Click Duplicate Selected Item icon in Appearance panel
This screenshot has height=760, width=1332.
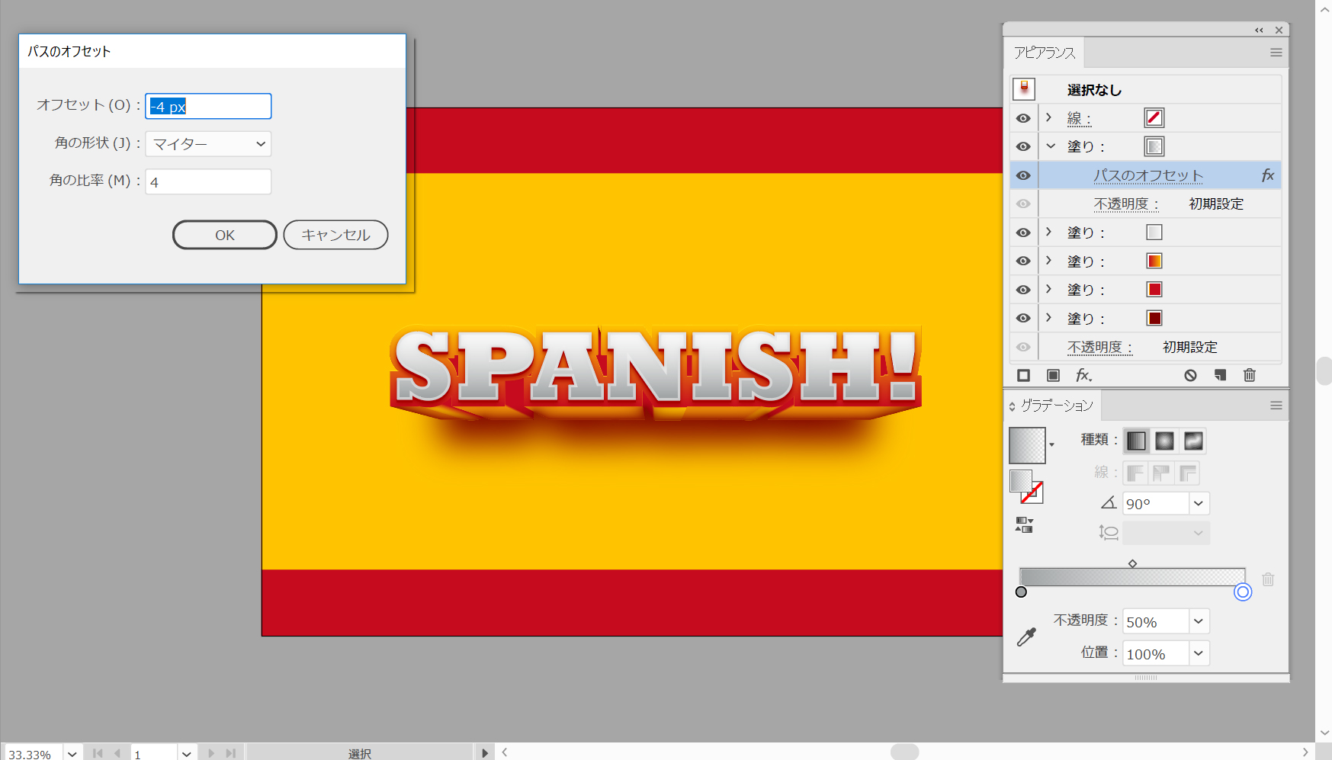click(x=1220, y=375)
